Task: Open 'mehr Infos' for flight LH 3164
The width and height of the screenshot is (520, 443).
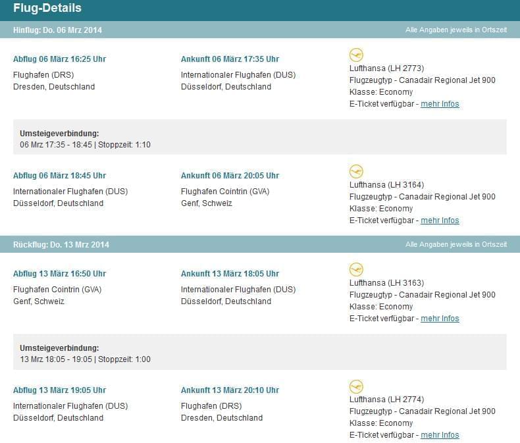Action: [x=440, y=221]
